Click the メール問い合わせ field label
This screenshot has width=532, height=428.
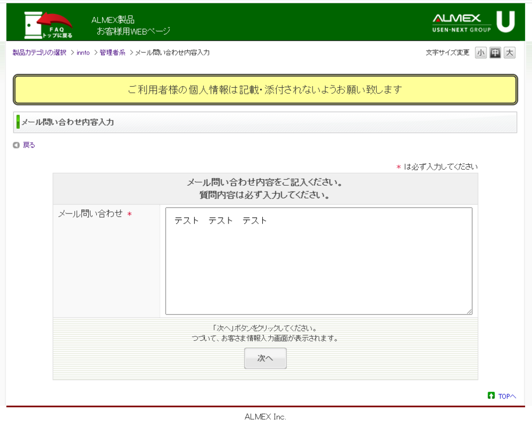pyautogui.click(x=90, y=214)
